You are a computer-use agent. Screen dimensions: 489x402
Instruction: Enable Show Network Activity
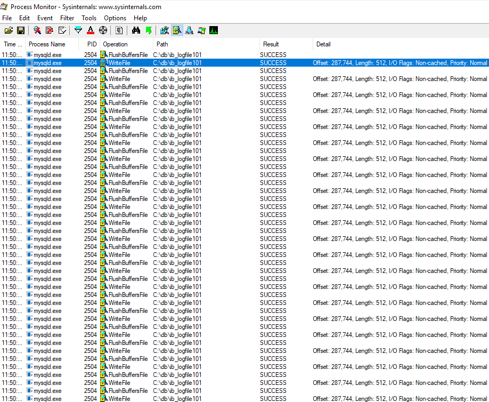pyautogui.click(x=189, y=30)
